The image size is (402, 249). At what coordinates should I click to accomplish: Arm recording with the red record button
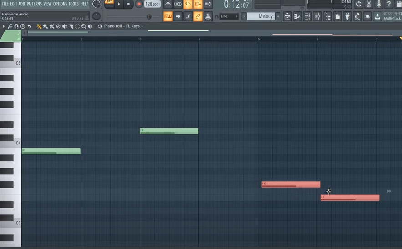139,4
